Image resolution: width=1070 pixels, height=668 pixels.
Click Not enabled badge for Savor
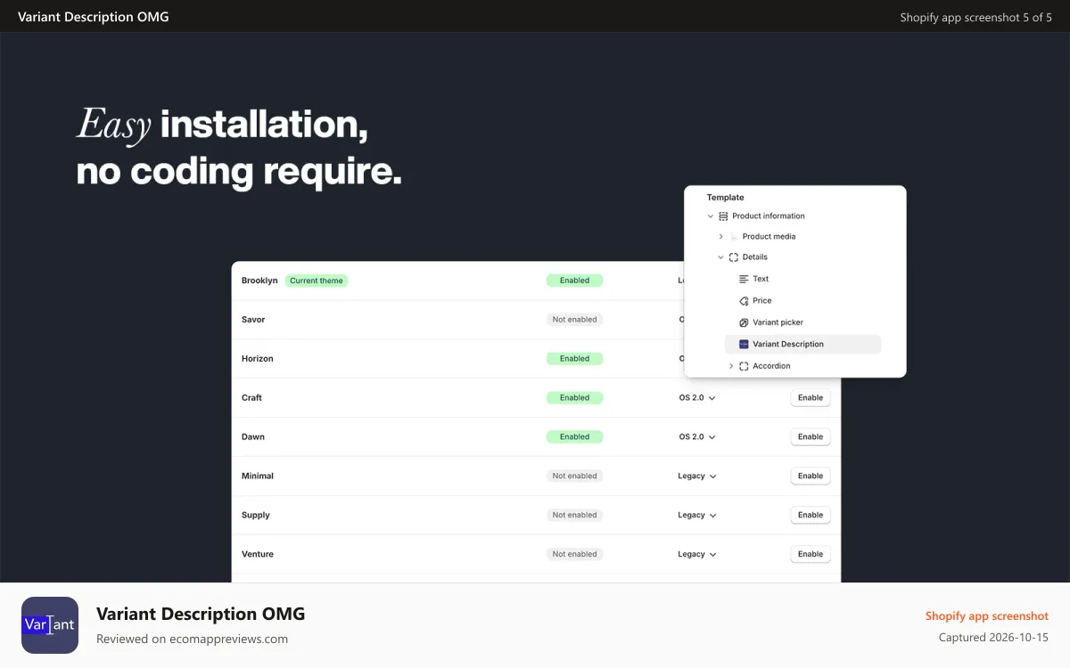click(574, 320)
